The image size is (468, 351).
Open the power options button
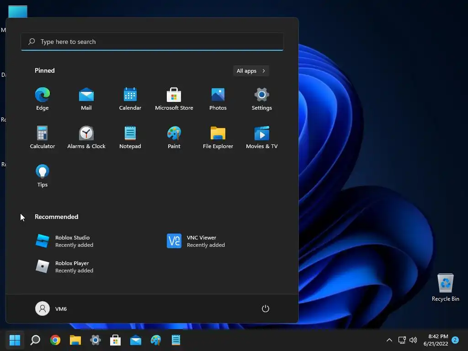[x=266, y=308]
